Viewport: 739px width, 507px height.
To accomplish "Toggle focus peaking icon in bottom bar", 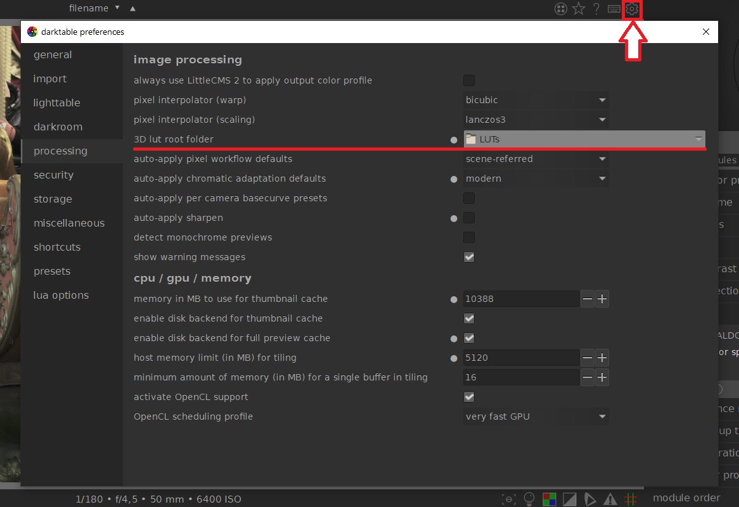I will [x=509, y=499].
